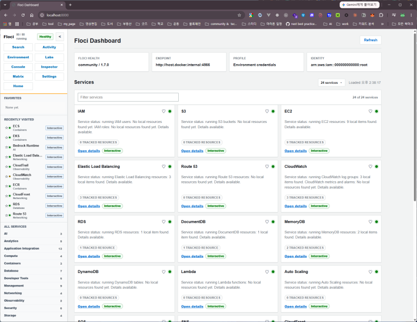Open details link on Lambda card
Viewport: 417px width, 322px height.
tap(192, 306)
